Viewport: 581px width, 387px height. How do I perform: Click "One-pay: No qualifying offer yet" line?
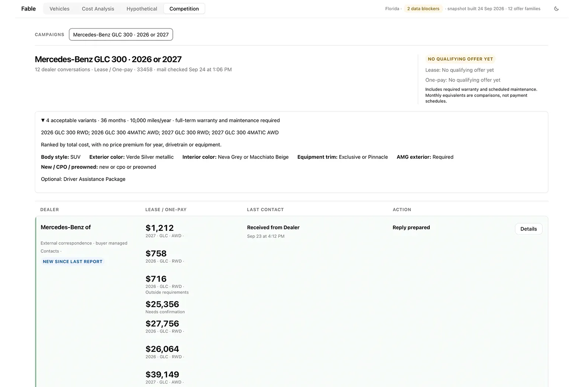tap(463, 80)
